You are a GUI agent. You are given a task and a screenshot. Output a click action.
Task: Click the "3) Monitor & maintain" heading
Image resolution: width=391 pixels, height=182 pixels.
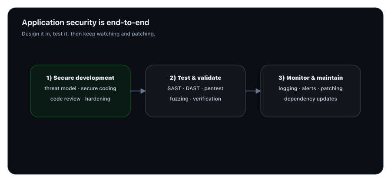(x=311, y=78)
